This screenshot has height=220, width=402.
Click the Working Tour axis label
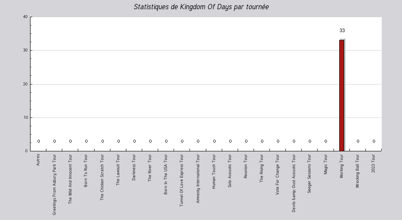[x=341, y=166]
